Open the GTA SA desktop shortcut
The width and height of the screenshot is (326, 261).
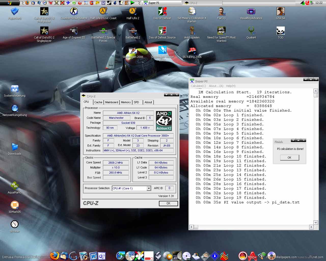pyautogui.click(x=280, y=12)
